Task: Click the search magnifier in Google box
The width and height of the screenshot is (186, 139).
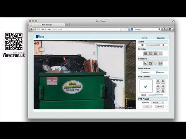Action: point(159,29)
